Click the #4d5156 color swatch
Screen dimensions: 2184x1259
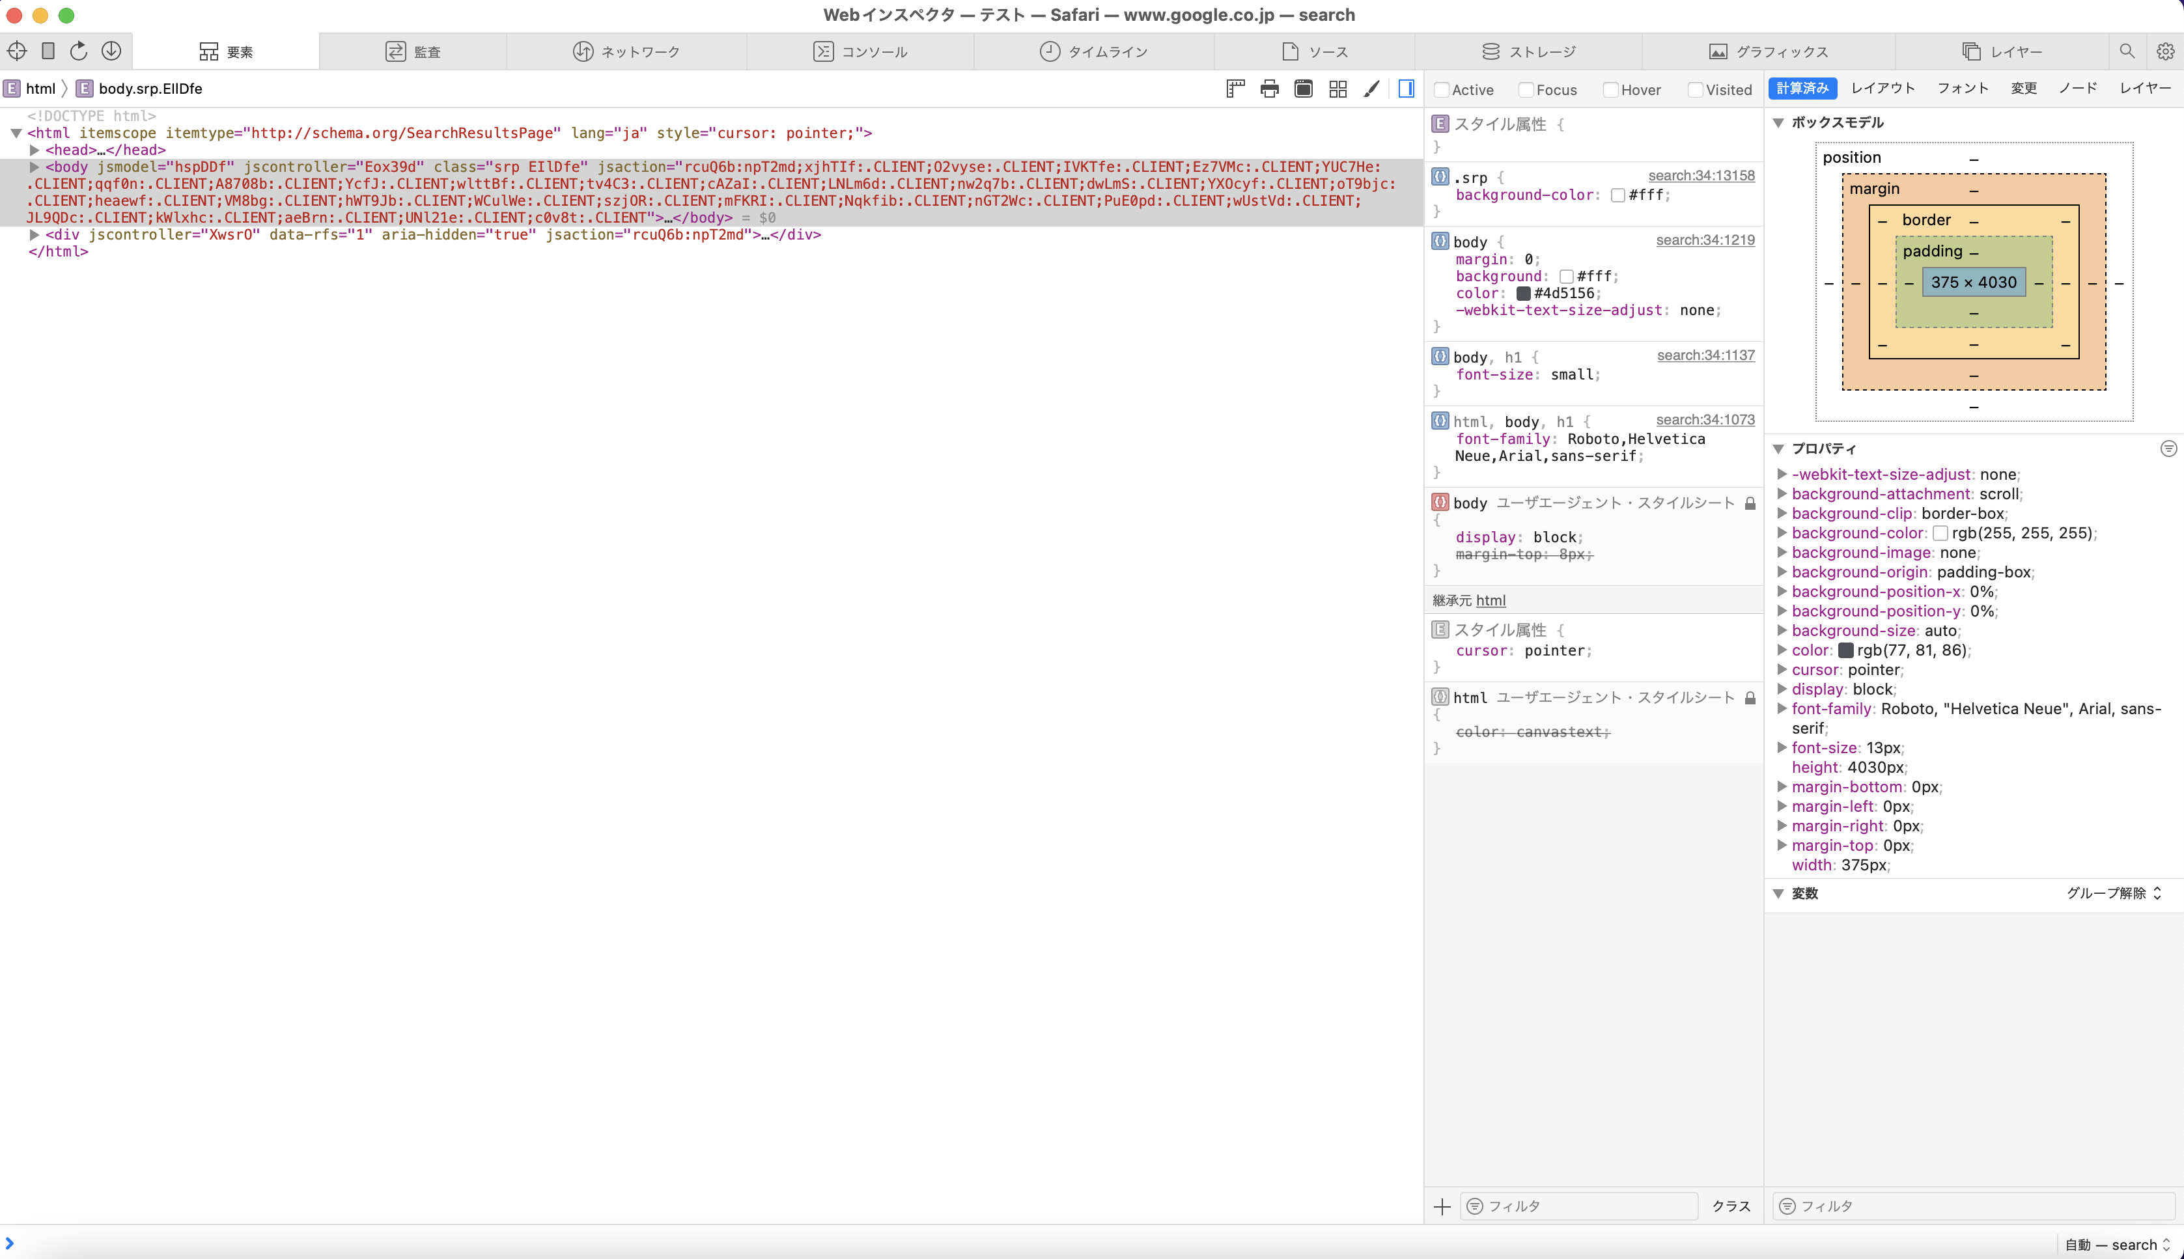point(1523,293)
